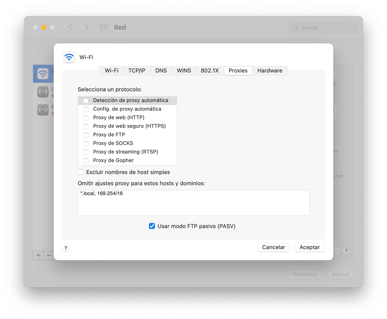Screen dimensions: 387x319
Task: Tick the Proxy de web seguro (HTTPS) box
Action: click(86, 126)
